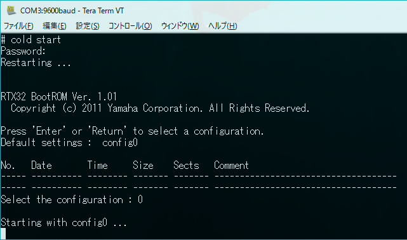Click 'Starting with config0 ...' line

[63, 222]
